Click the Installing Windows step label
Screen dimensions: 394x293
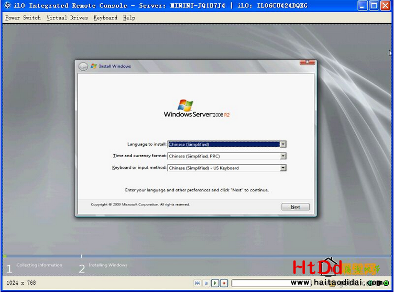[108, 265]
